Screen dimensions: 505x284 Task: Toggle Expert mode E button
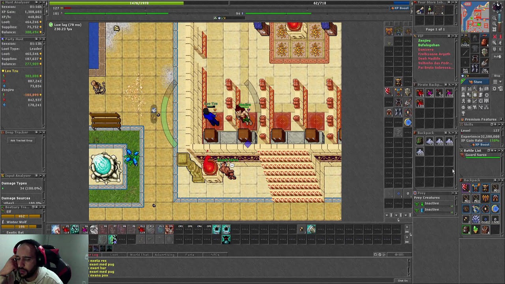tap(500, 49)
